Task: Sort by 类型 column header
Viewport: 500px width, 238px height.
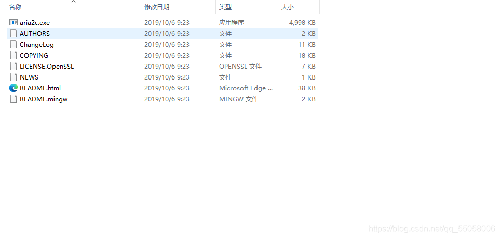Action: tap(225, 7)
